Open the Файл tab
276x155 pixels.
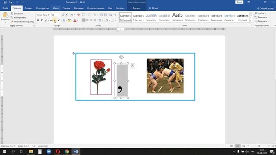pos(5,8)
